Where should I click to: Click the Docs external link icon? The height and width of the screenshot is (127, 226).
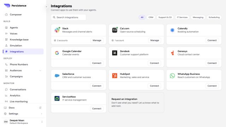point(40,108)
